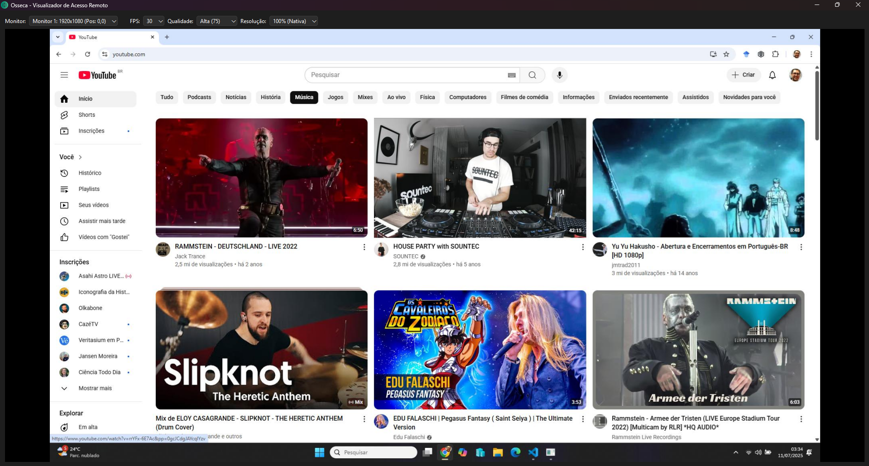Start voice search with the microphone icon
The height and width of the screenshot is (466, 869).
[559, 75]
